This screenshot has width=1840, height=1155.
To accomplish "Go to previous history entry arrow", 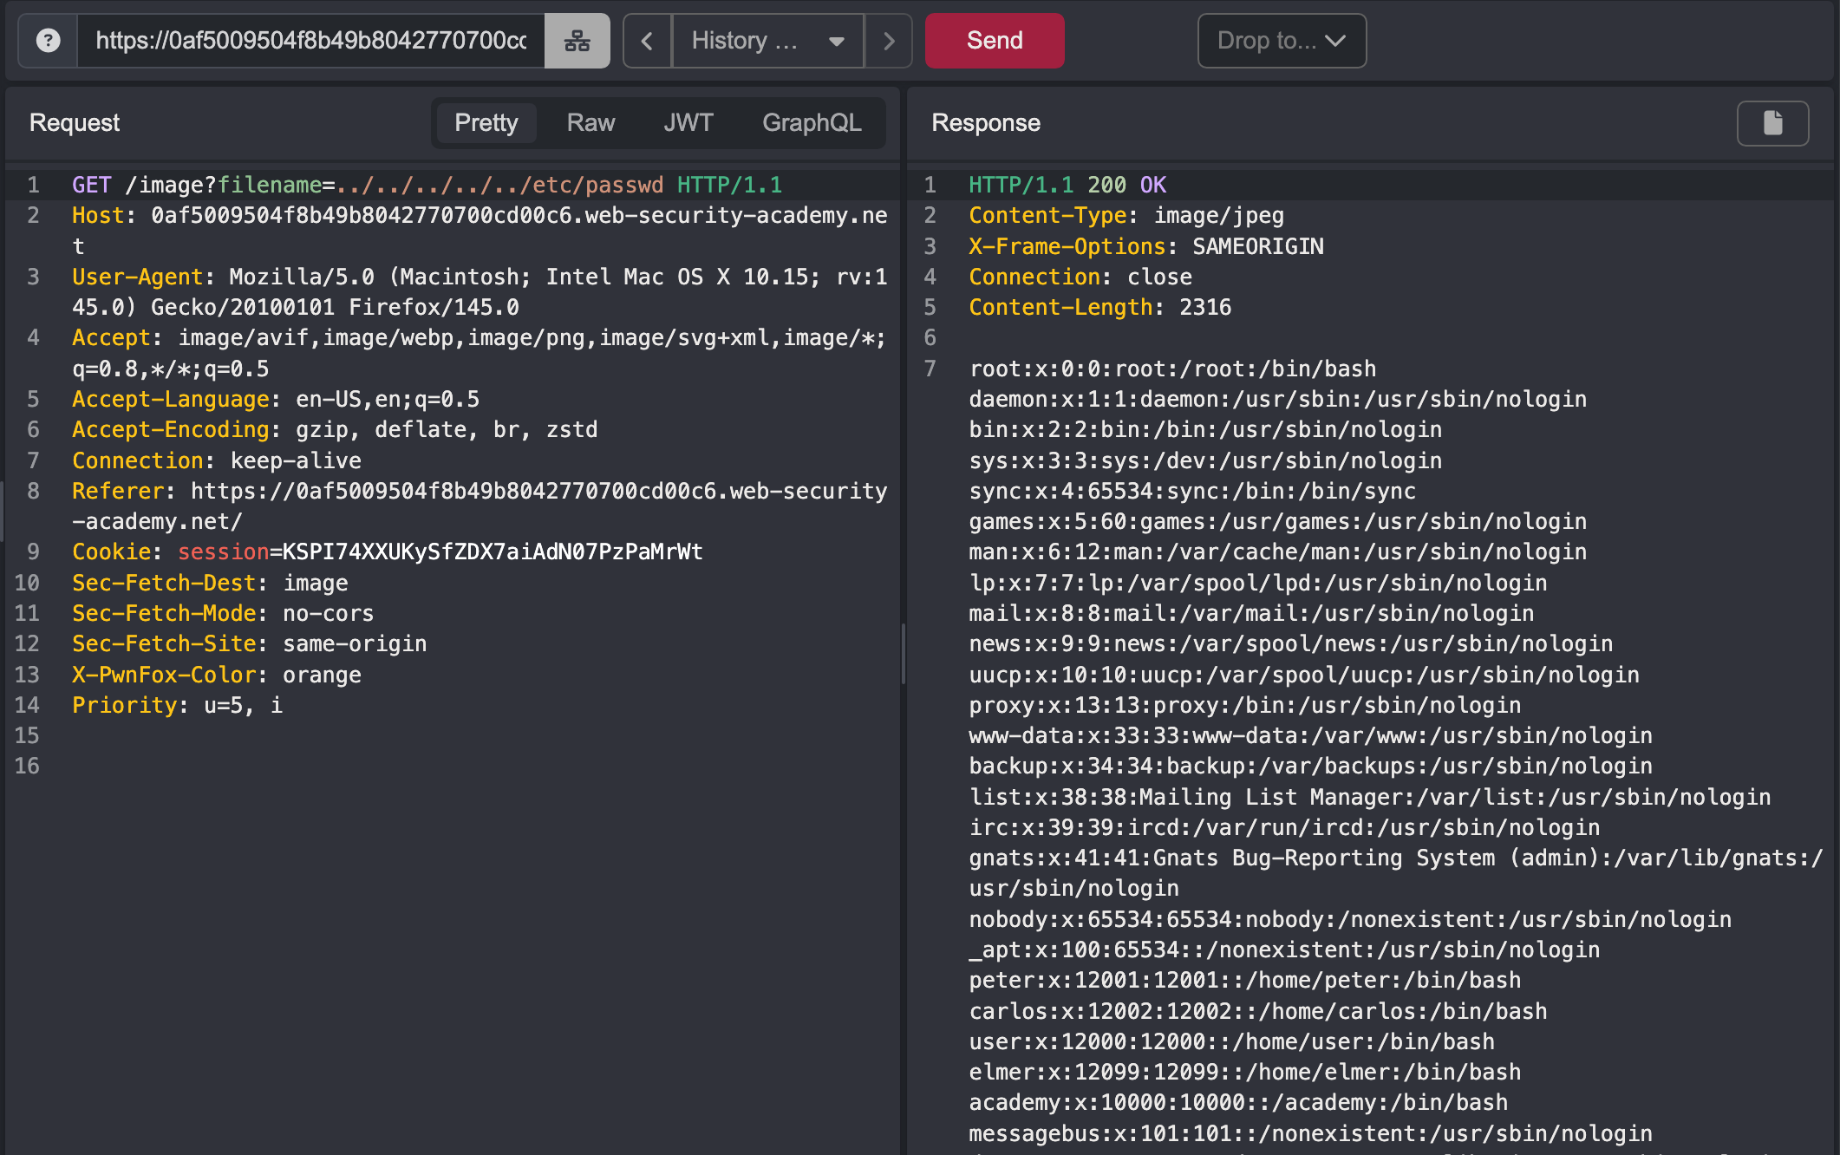I will coord(647,41).
